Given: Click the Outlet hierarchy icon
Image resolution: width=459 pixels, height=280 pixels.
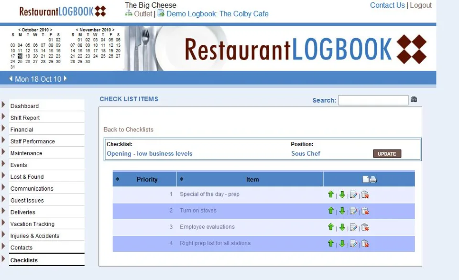Looking at the screenshot, I should [129, 13].
